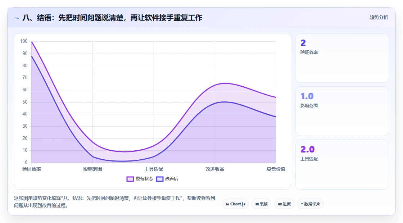Screen dimensions: 403x223
Task: Click the 20 y-axis value
Action: pos(25,138)
